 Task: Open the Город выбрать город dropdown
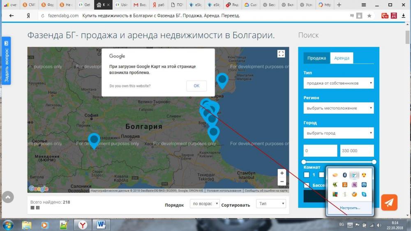pyautogui.click(x=339, y=133)
